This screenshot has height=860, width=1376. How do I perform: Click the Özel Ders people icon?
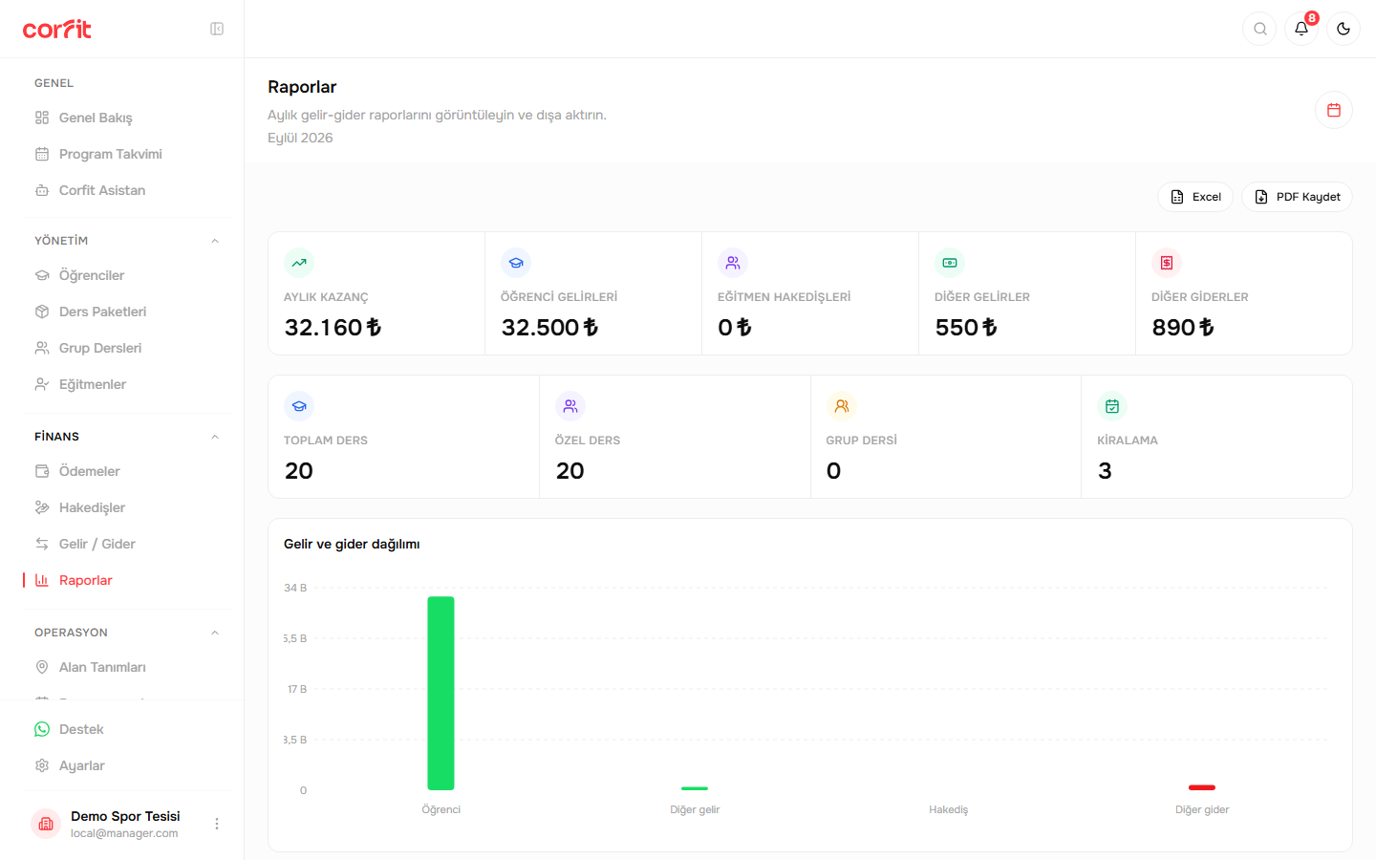570,406
